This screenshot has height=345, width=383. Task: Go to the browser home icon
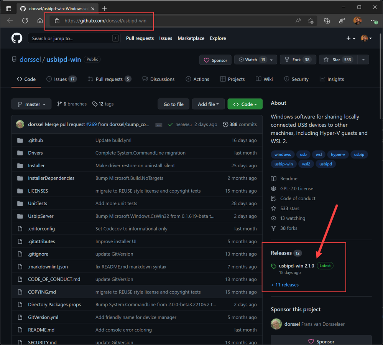click(40, 21)
